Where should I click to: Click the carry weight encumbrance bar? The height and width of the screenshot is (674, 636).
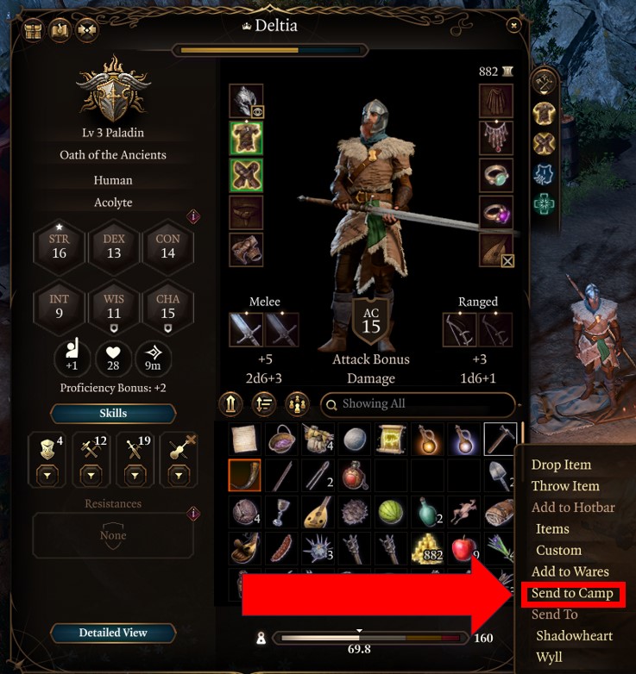369,638
